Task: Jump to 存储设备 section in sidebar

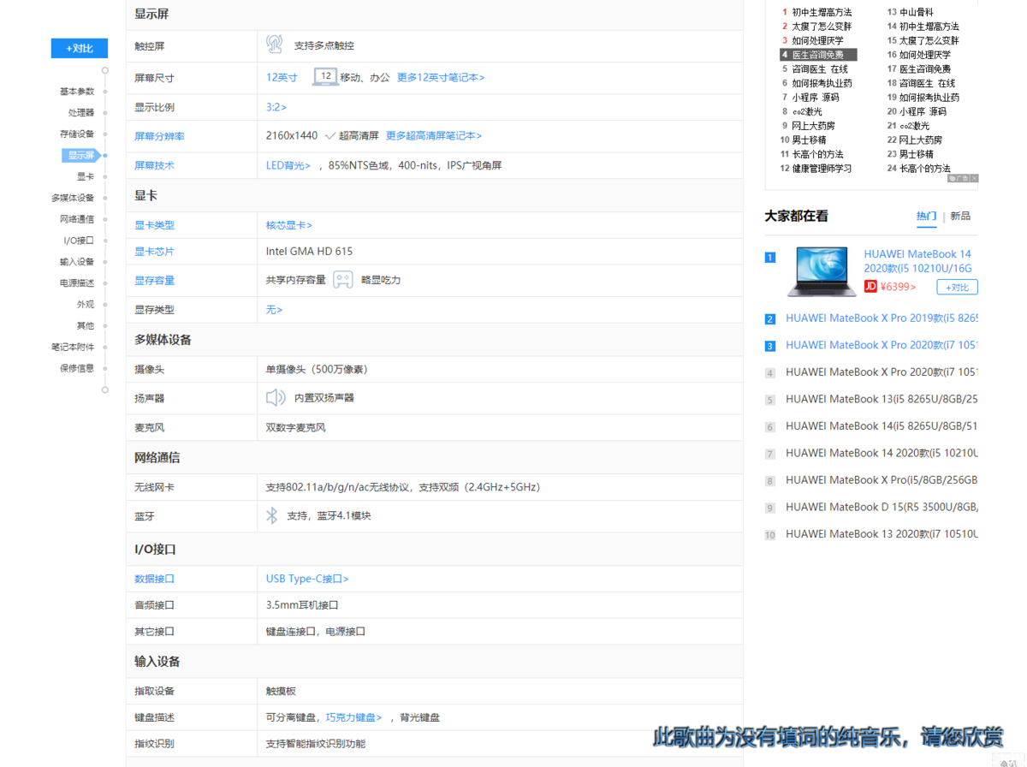Action: click(x=77, y=134)
